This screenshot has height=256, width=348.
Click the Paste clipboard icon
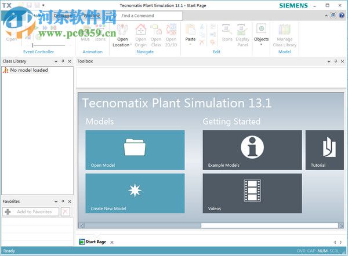pyautogui.click(x=190, y=30)
